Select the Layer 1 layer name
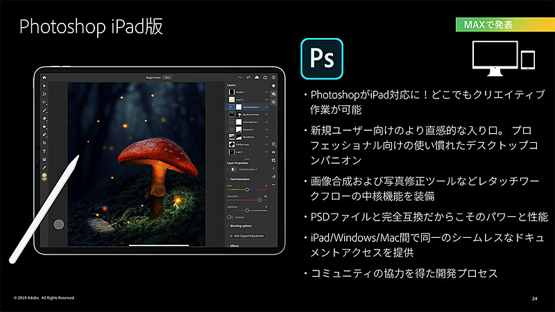The image size is (555, 312). [x=239, y=152]
